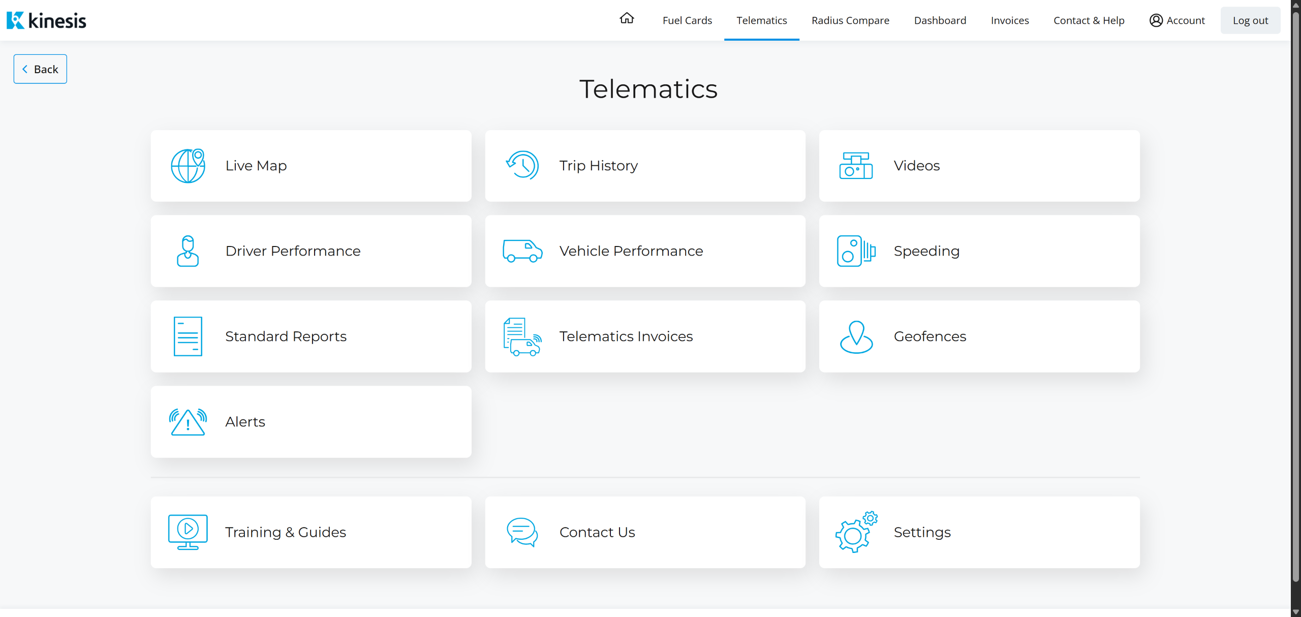
Task: Click the Speeding camera icon
Action: [x=856, y=251]
